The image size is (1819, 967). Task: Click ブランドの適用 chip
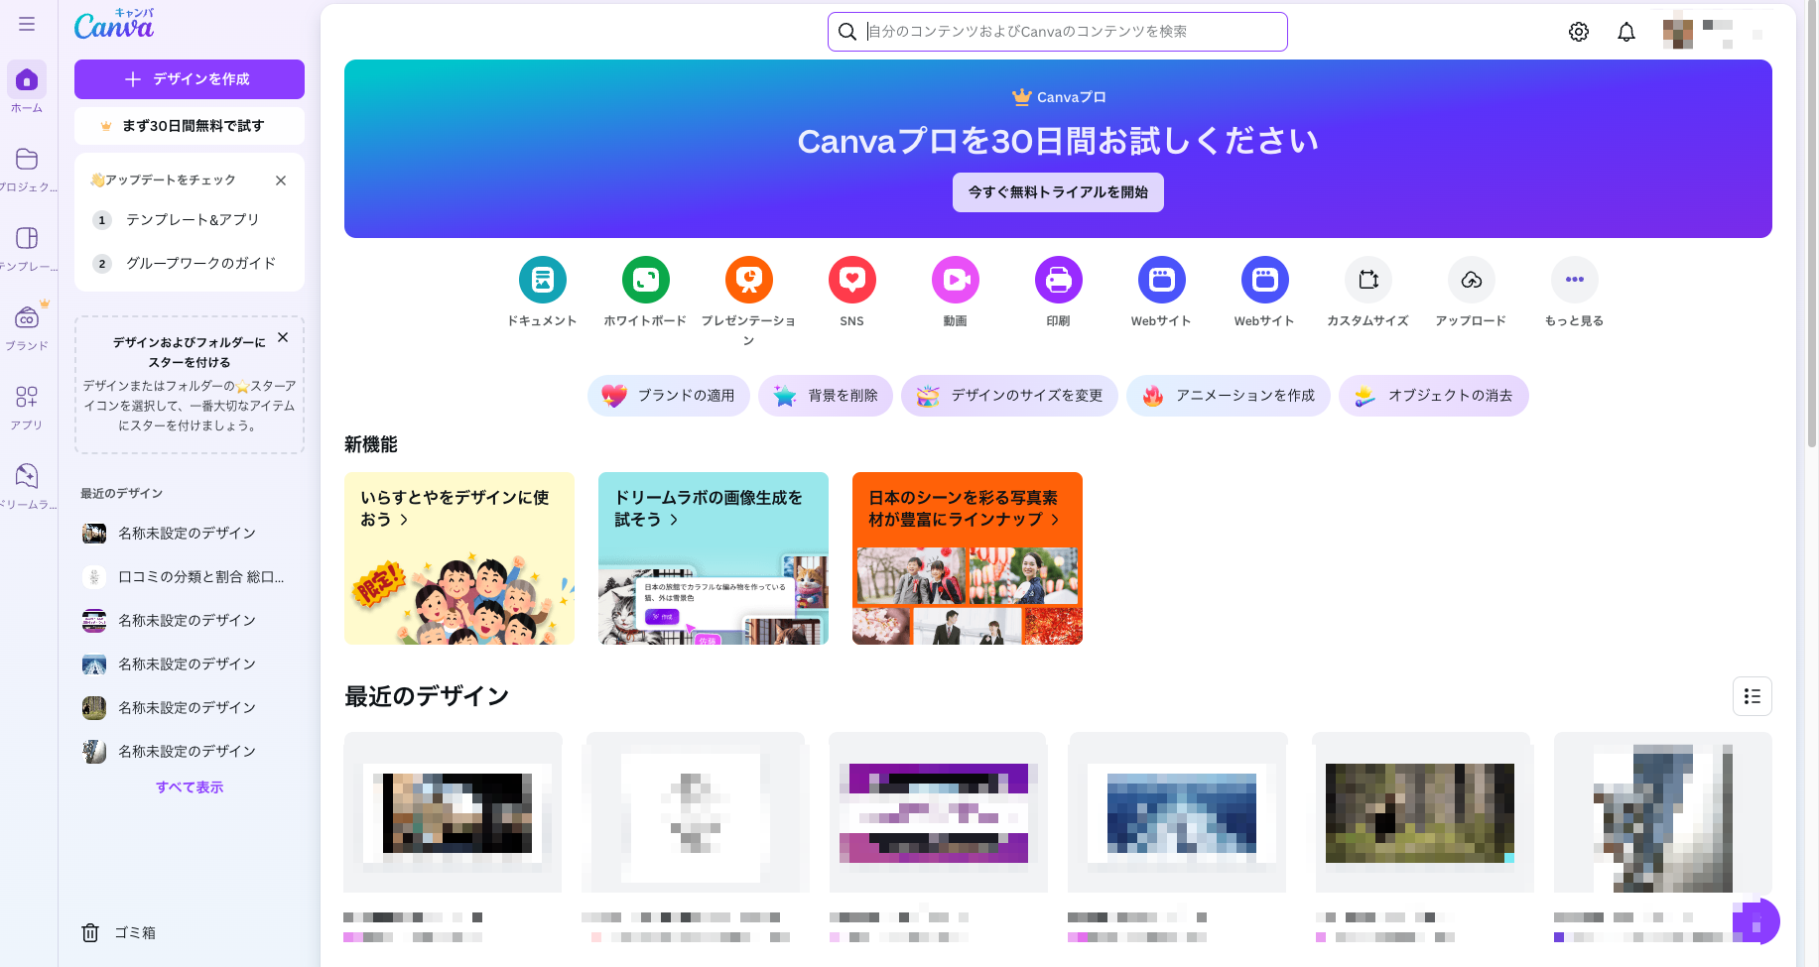(x=669, y=396)
